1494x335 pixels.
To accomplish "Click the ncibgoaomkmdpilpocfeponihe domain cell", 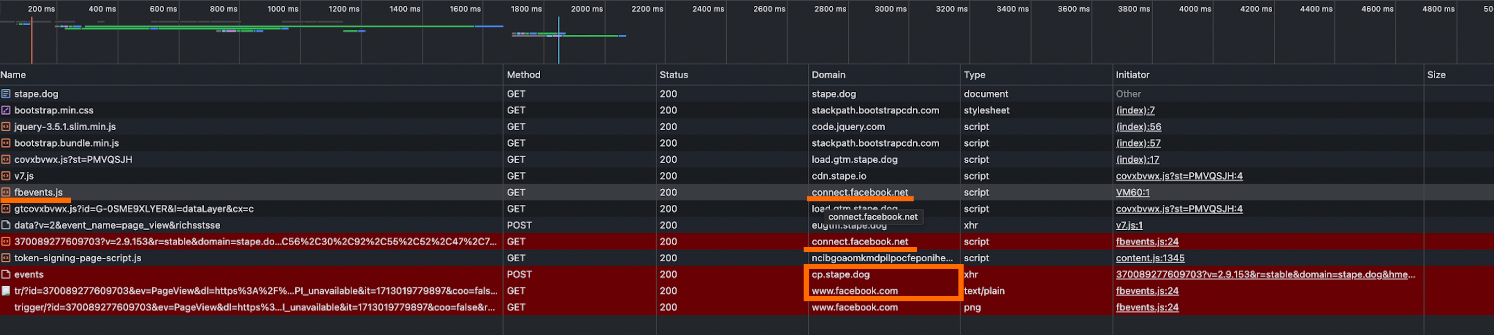I will click(882, 257).
